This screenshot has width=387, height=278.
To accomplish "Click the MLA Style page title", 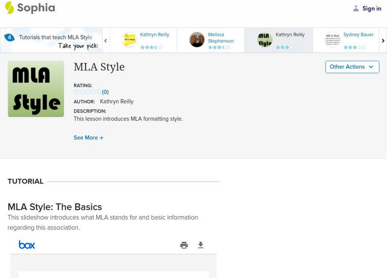I will (99, 67).
